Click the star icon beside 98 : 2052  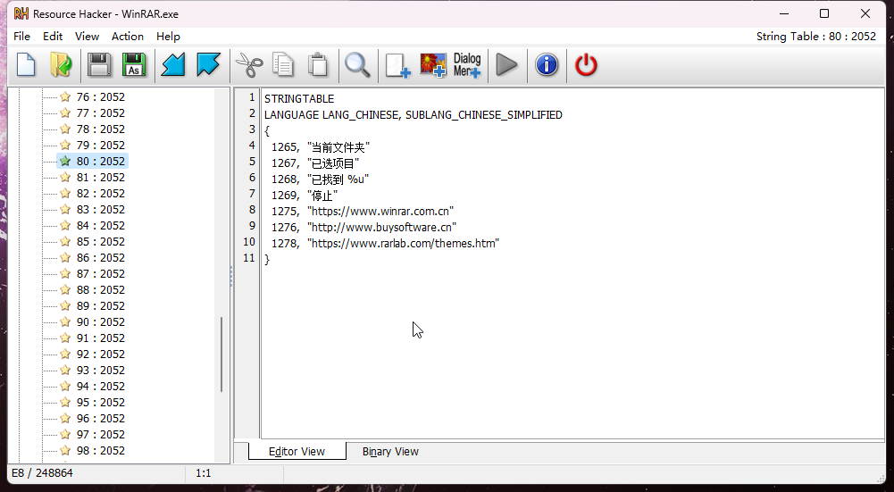tap(65, 450)
